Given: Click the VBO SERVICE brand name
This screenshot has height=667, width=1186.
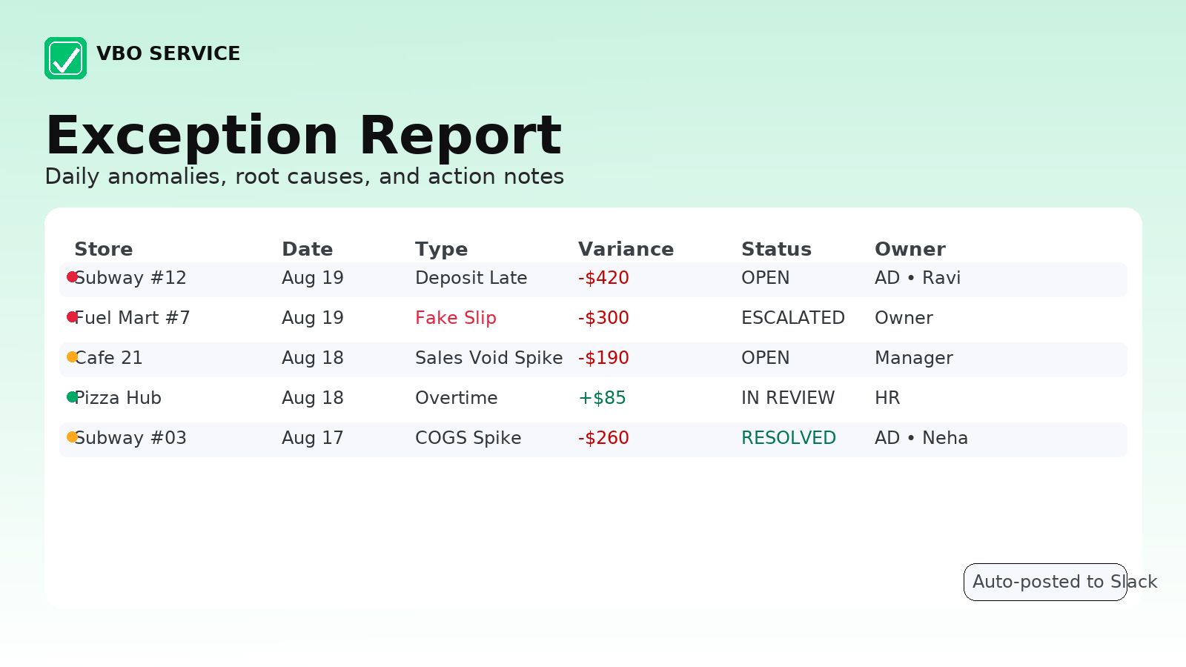Looking at the screenshot, I should click(x=168, y=53).
